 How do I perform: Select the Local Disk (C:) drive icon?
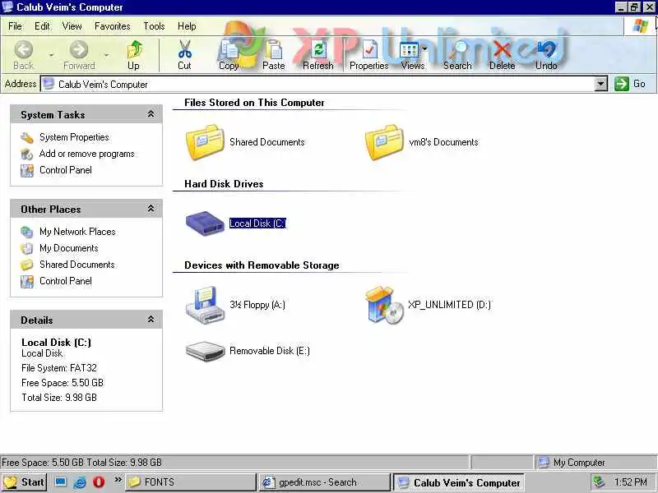point(205,223)
